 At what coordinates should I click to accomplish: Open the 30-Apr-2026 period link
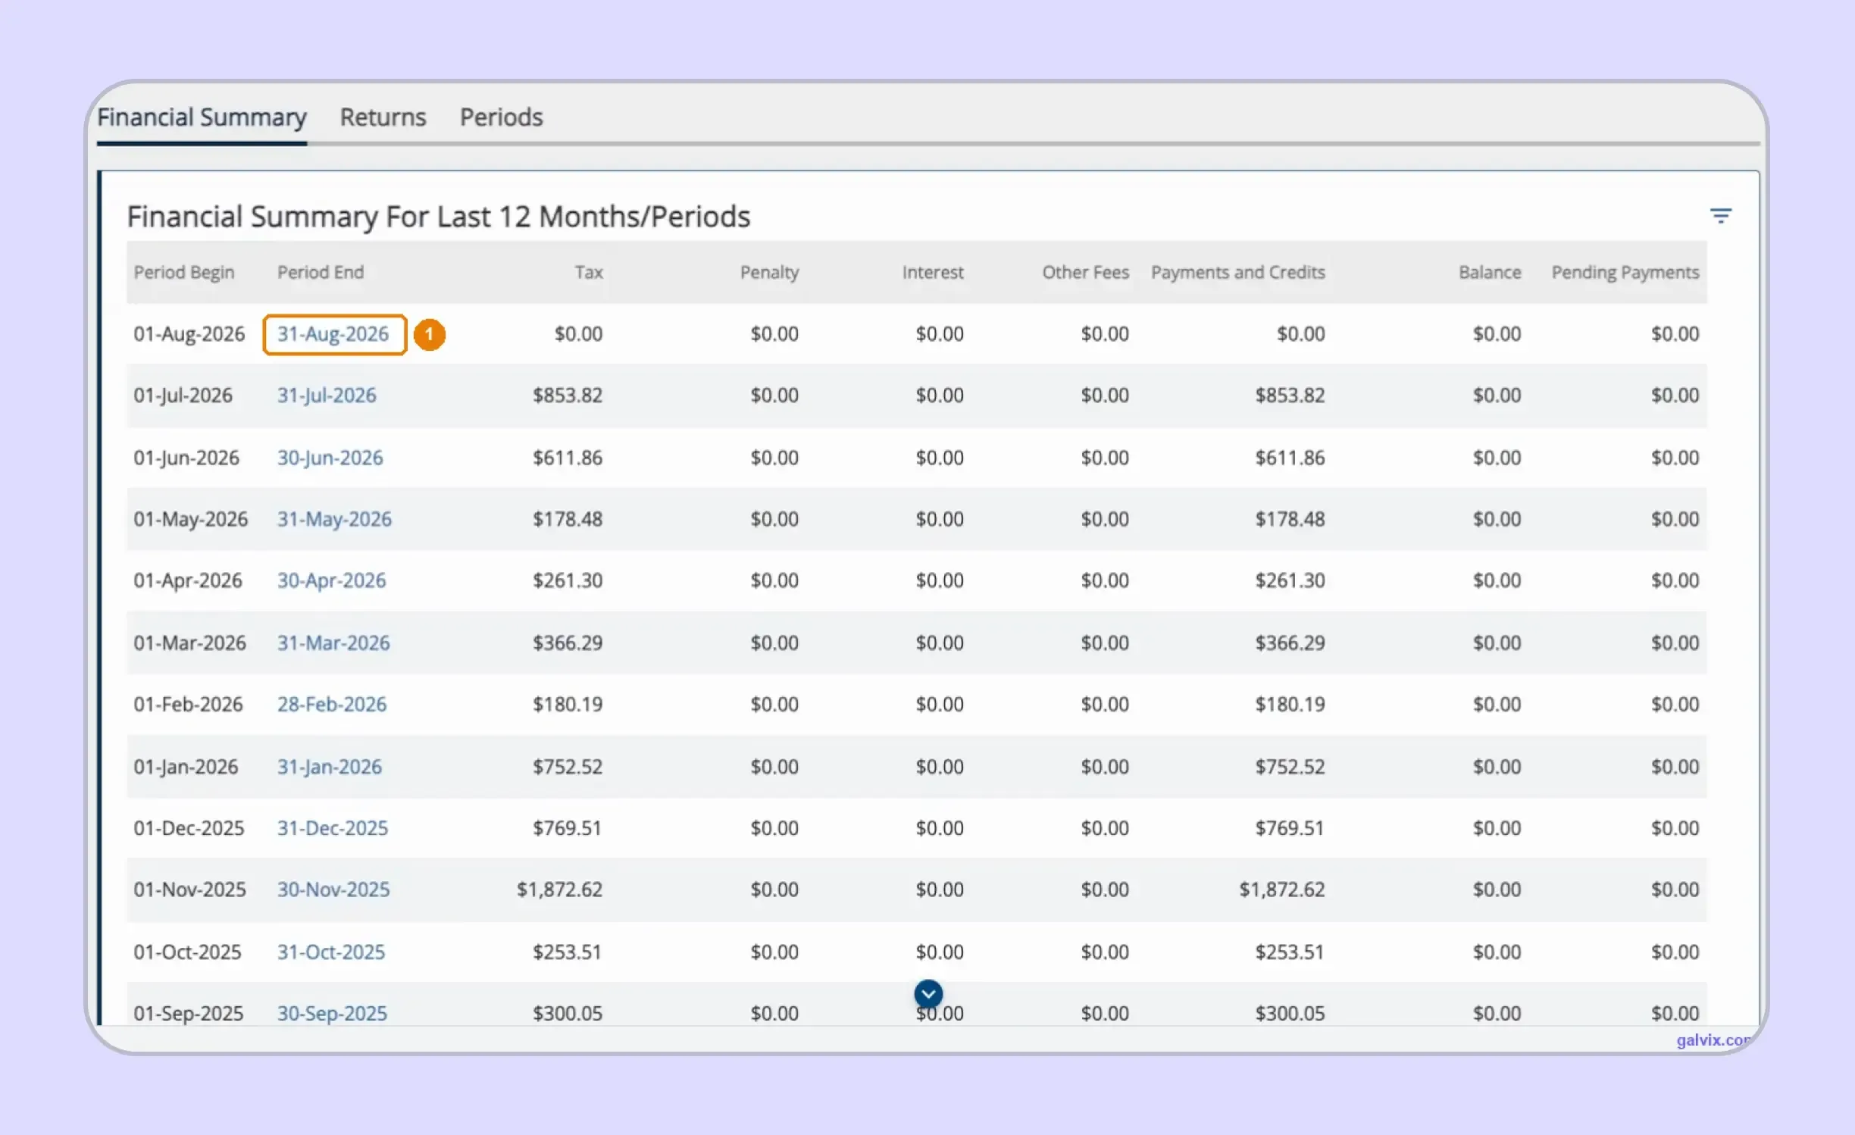331,580
